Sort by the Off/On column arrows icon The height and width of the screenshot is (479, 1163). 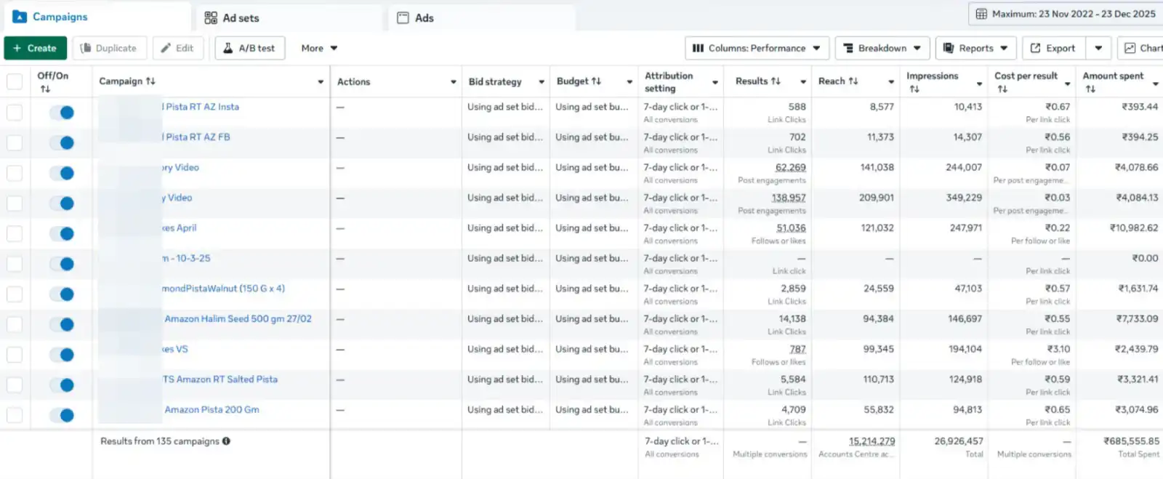pos(45,89)
